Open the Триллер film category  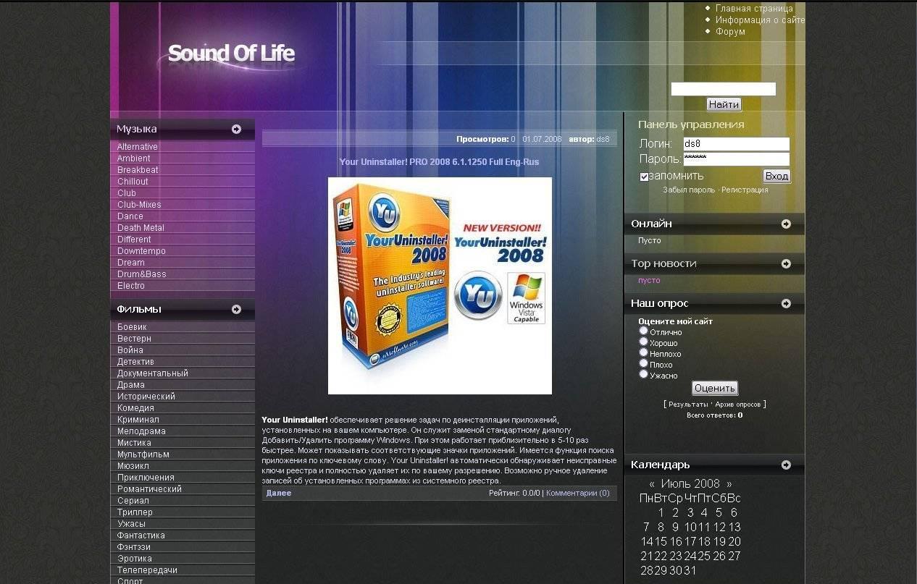click(135, 512)
